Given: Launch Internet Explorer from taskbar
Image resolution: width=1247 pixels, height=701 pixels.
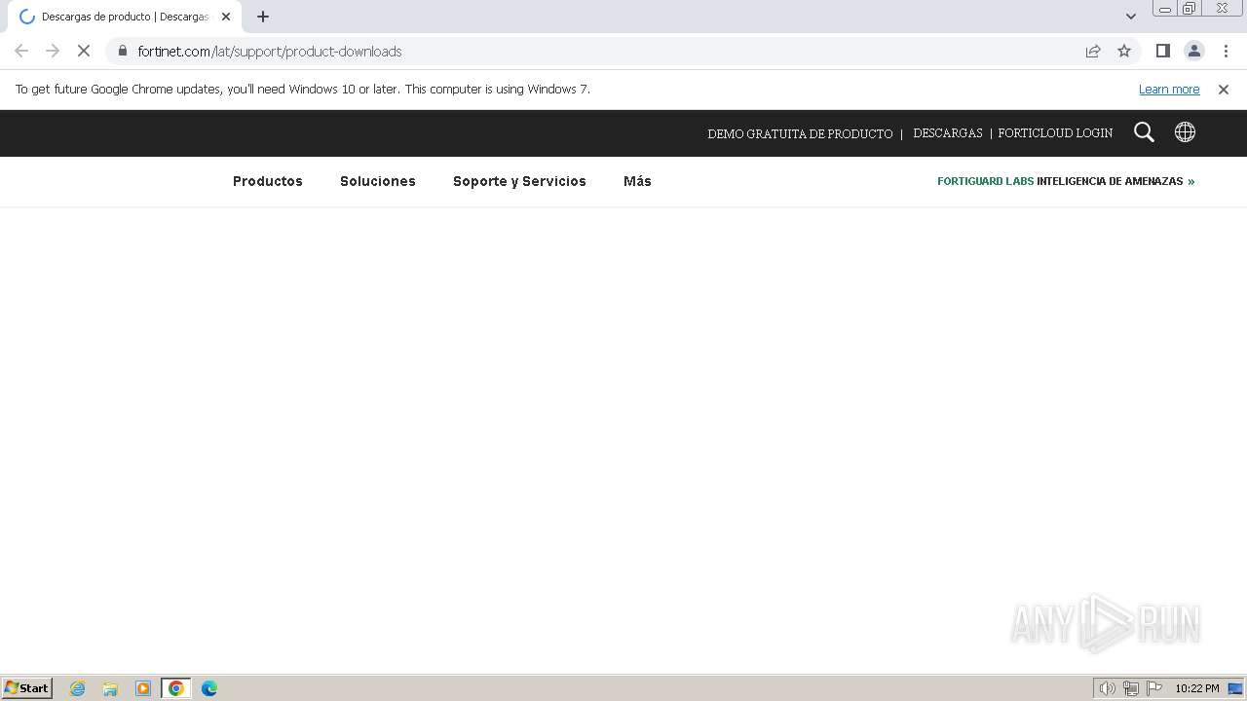Looking at the screenshot, I should click(x=78, y=688).
